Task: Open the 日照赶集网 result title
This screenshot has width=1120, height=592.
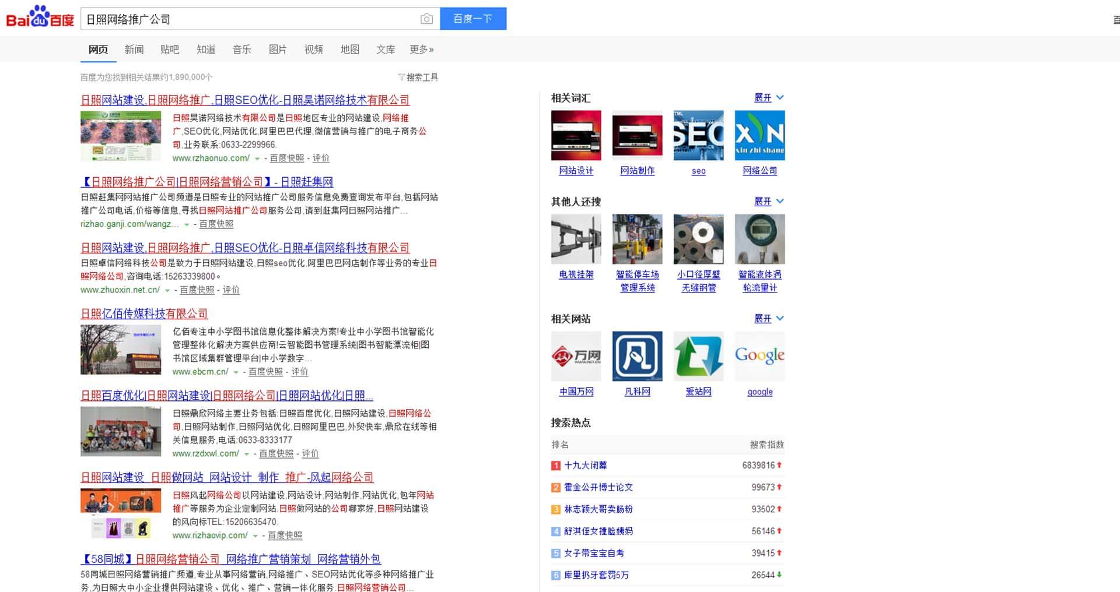Action: (207, 182)
